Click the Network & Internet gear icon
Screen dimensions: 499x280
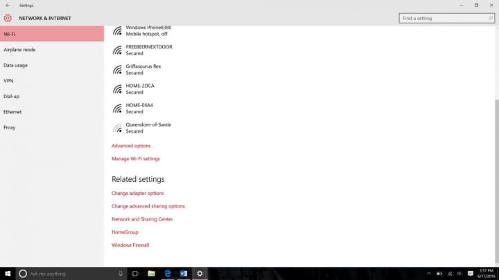coord(8,18)
